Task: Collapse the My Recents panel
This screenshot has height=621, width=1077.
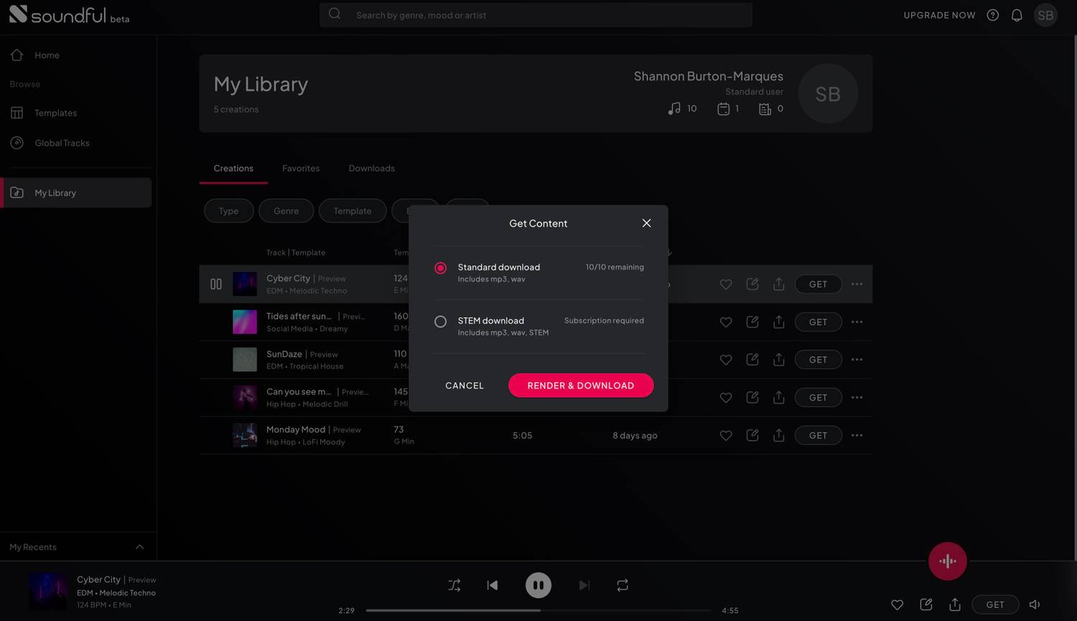Action: coord(139,547)
